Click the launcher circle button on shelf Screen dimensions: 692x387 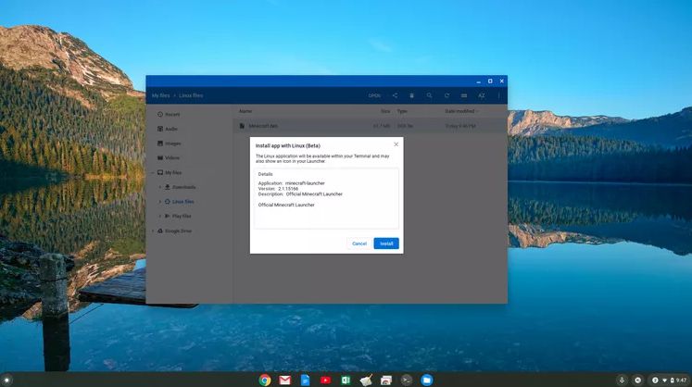coord(6,380)
